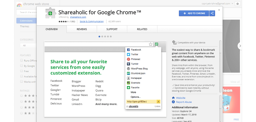Select the second screenshot carousel dot
The width and height of the screenshot is (256, 122).
102,36
